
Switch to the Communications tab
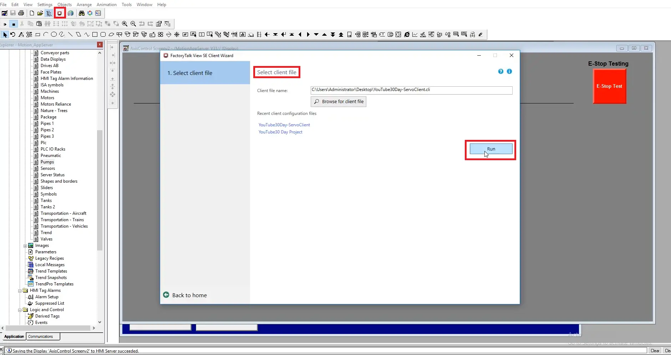point(40,336)
